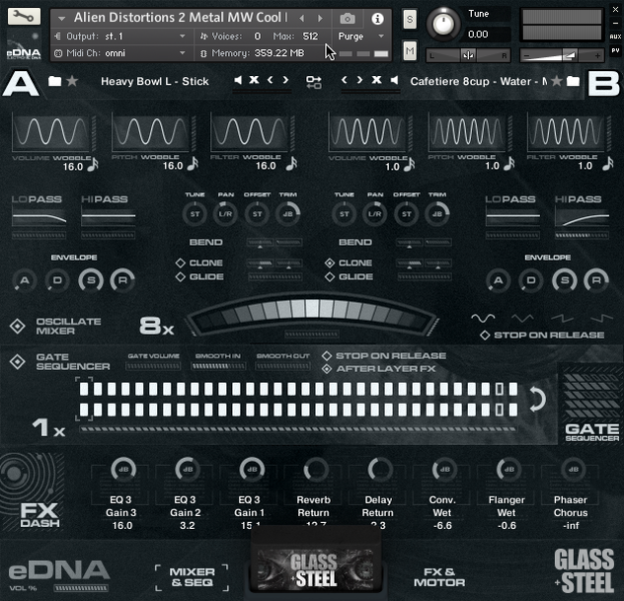The height and width of the screenshot is (601, 624).
Task: Open the instrument info icon
Action: 377,19
